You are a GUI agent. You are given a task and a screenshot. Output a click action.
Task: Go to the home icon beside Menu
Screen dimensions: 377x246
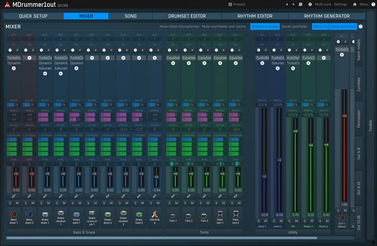[355, 4]
